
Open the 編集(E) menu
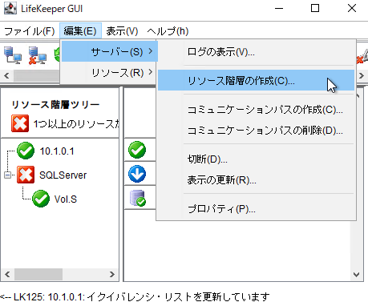[80, 31]
